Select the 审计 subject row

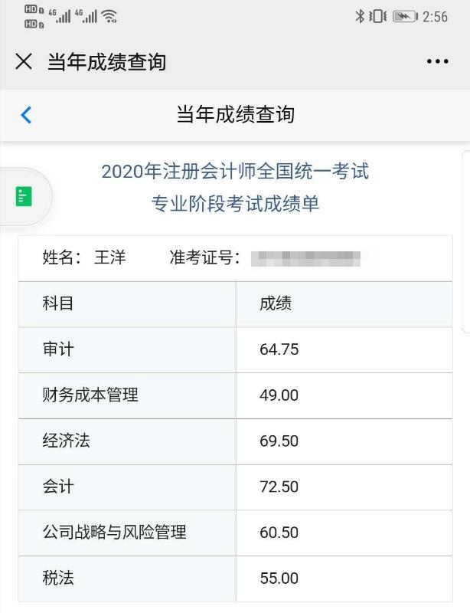pos(235,349)
